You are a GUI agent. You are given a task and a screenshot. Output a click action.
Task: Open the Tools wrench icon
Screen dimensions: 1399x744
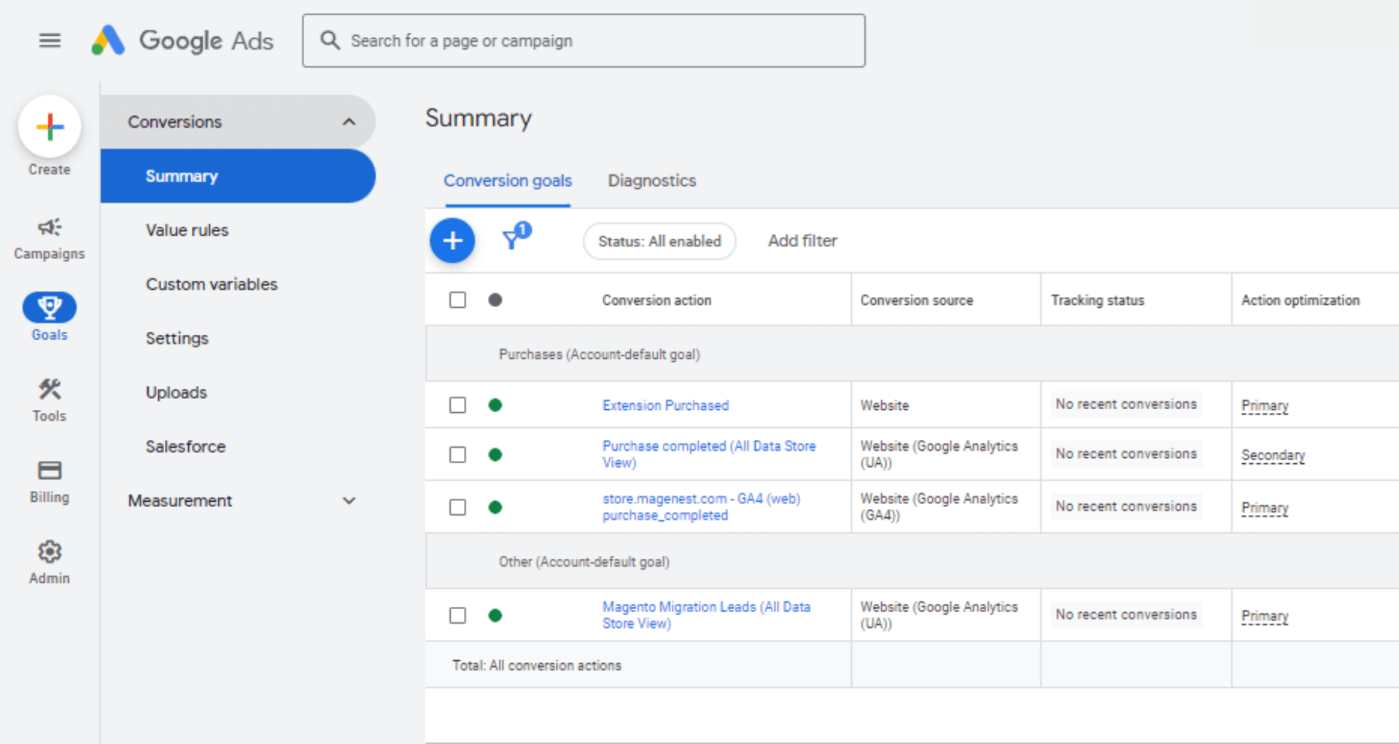tap(50, 390)
